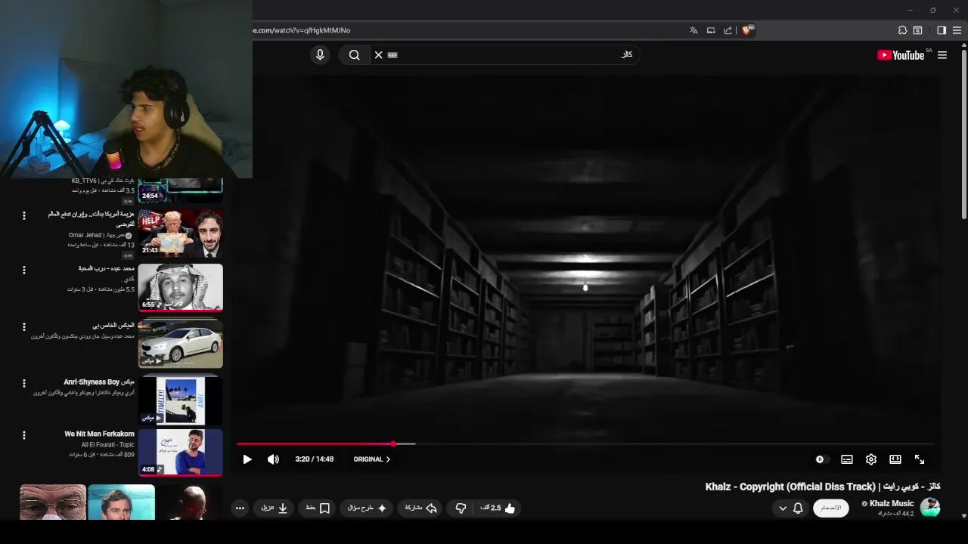The width and height of the screenshot is (968, 544).
Task: Dislike the video thumbs down
Action: click(461, 508)
